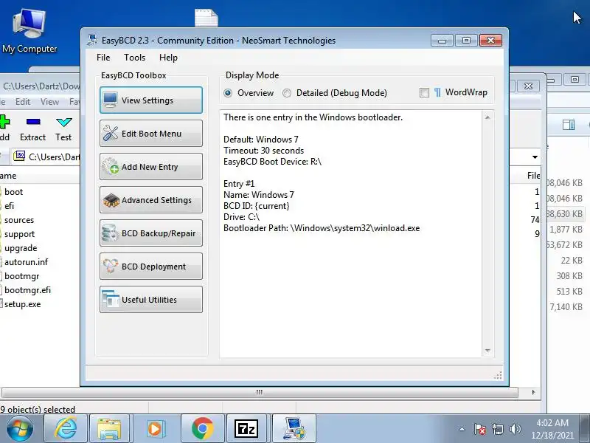
Task: Click the volume speaker tray icon
Action: click(515, 429)
